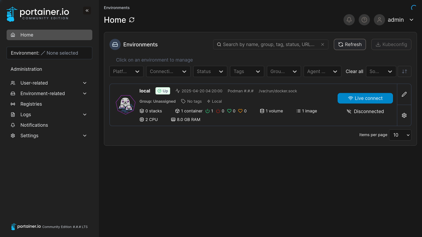Click the environment search input field
The height and width of the screenshot is (237, 422).
[270, 44]
